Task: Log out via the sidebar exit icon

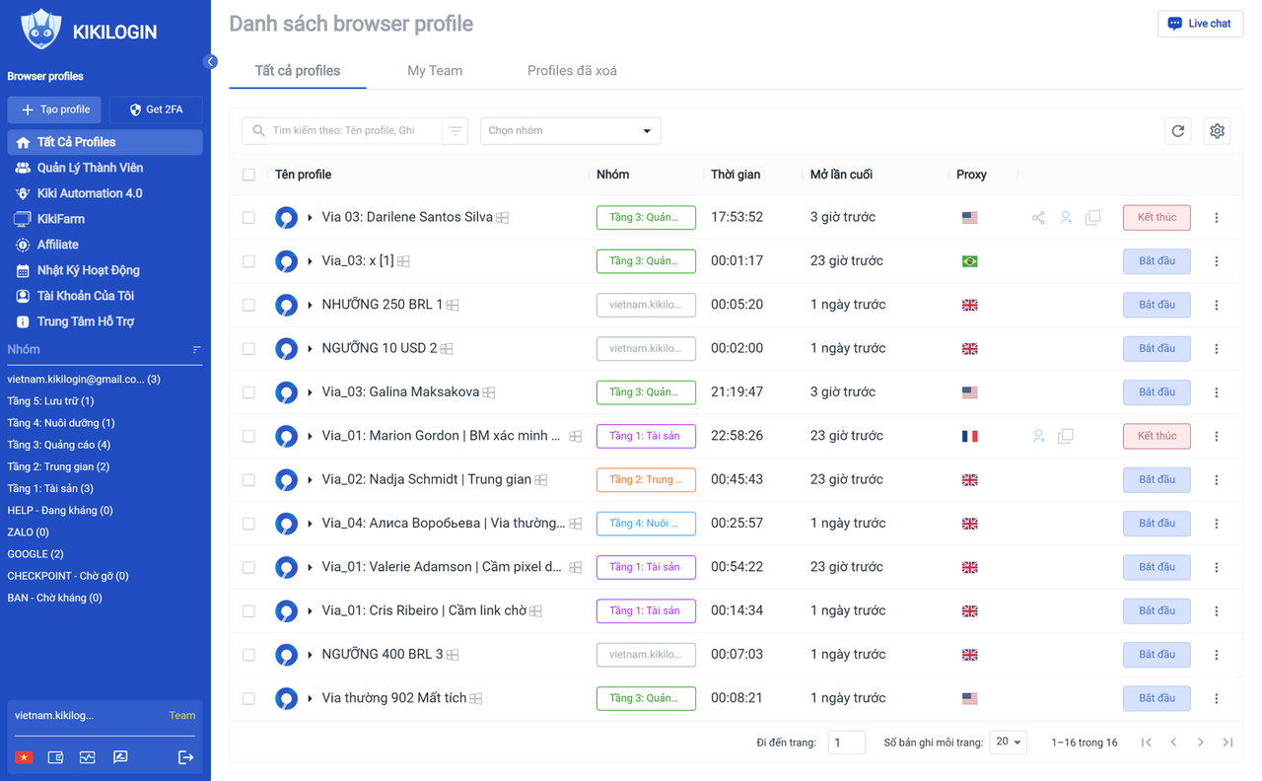Action: 185,756
